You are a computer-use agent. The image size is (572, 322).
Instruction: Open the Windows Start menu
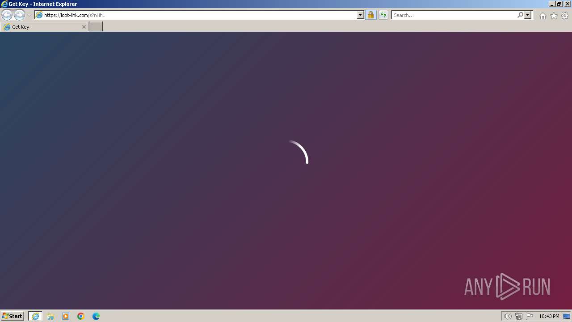coord(12,316)
